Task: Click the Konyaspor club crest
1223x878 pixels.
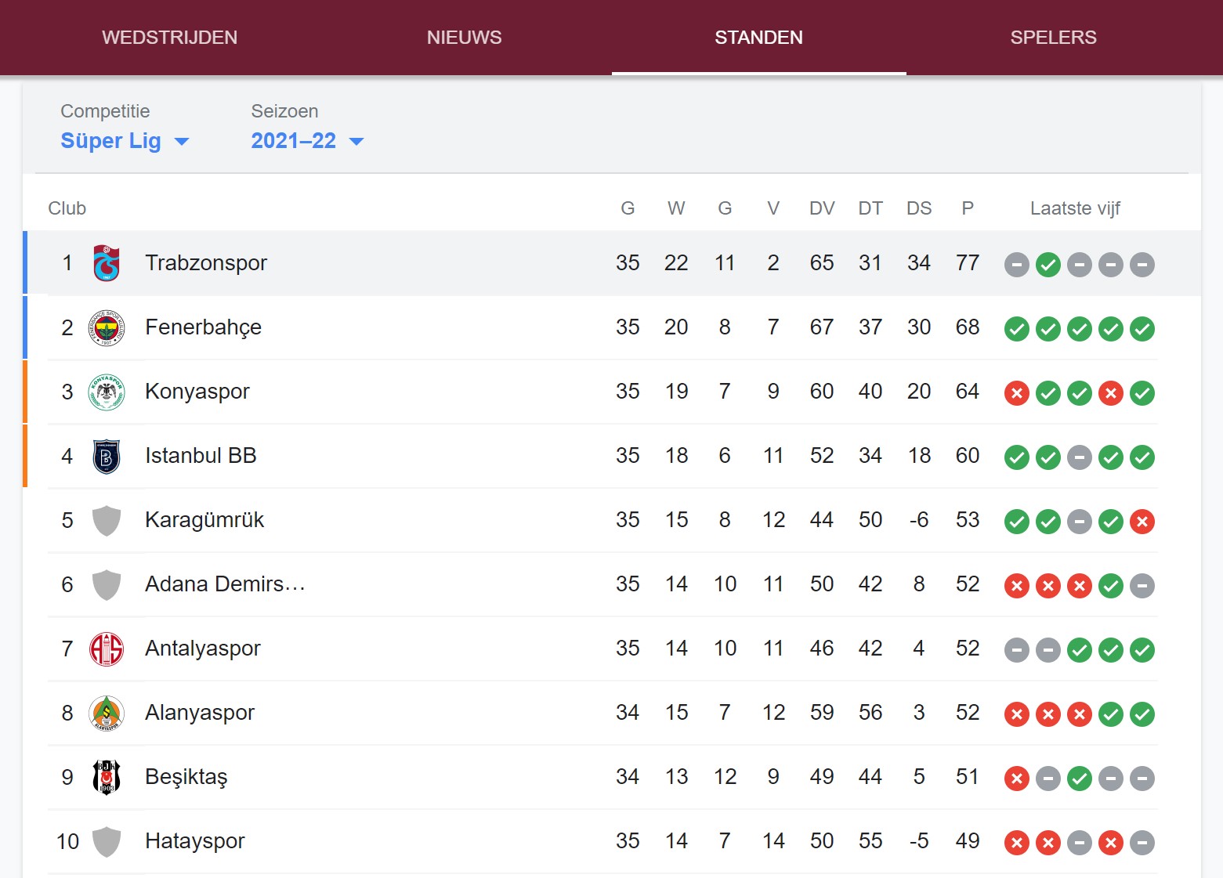Action: 107,392
